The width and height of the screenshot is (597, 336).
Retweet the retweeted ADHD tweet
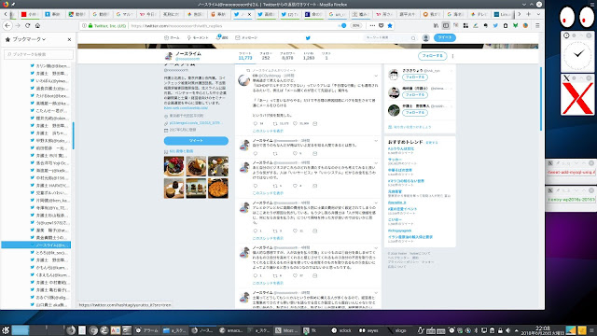275,124
